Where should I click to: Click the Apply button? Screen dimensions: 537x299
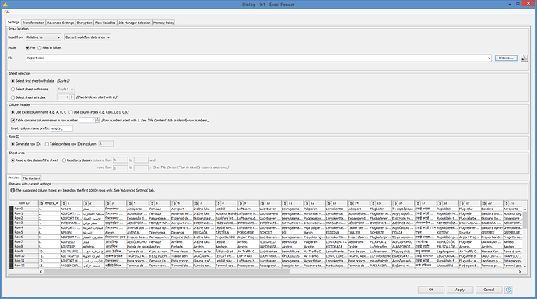click(460, 290)
